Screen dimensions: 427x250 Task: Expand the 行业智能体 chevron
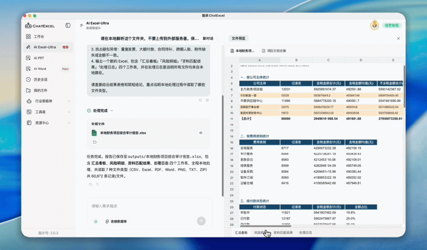point(69,101)
